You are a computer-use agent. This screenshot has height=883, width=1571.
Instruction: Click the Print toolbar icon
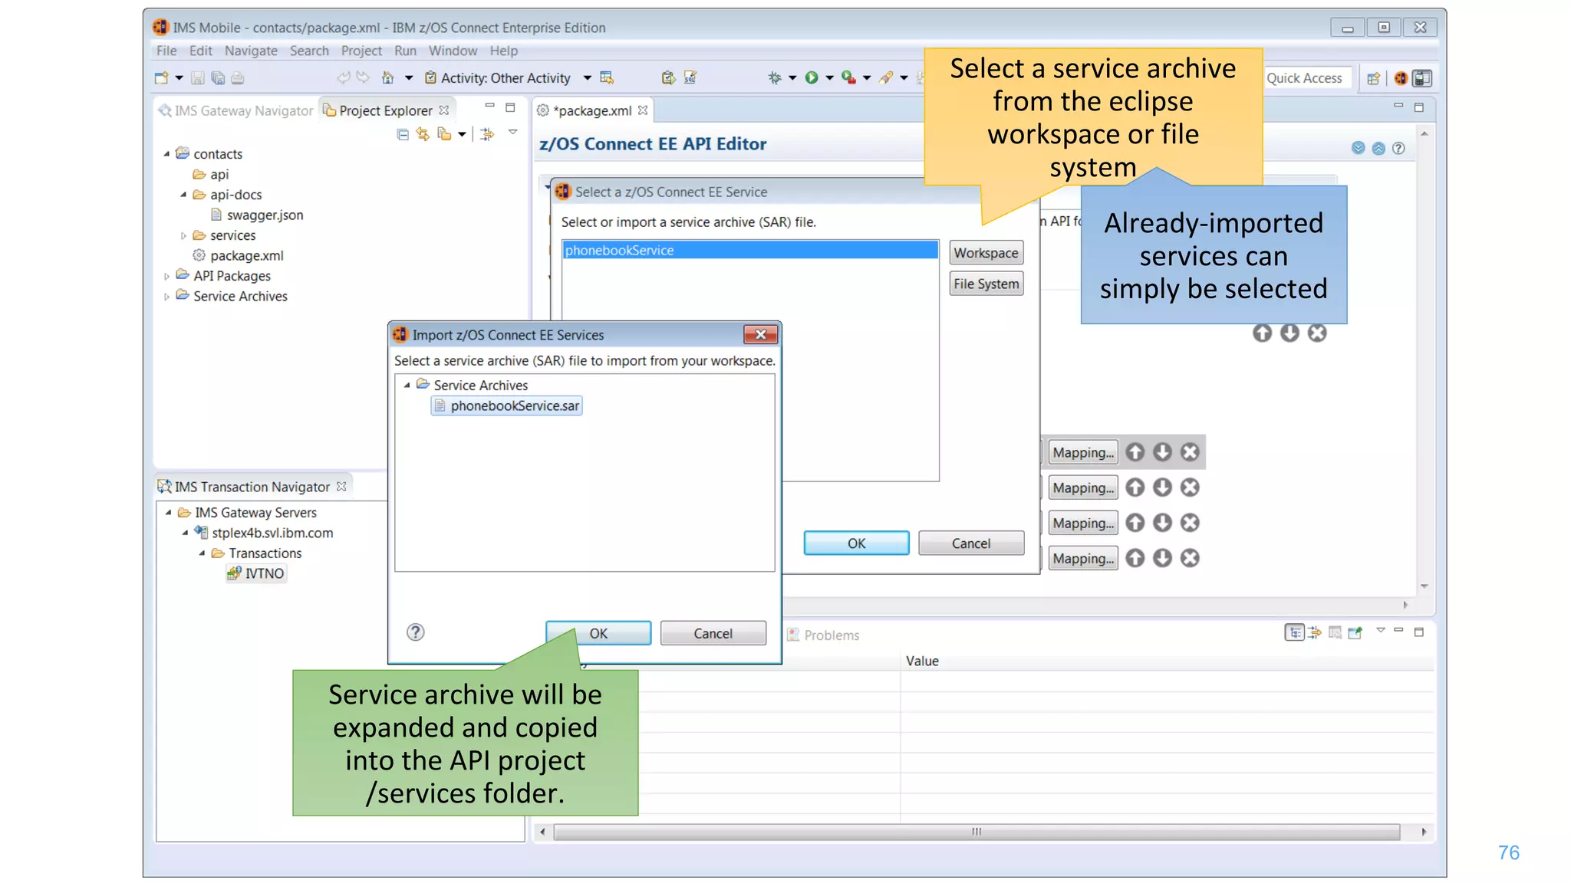pyautogui.click(x=238, y=77)
